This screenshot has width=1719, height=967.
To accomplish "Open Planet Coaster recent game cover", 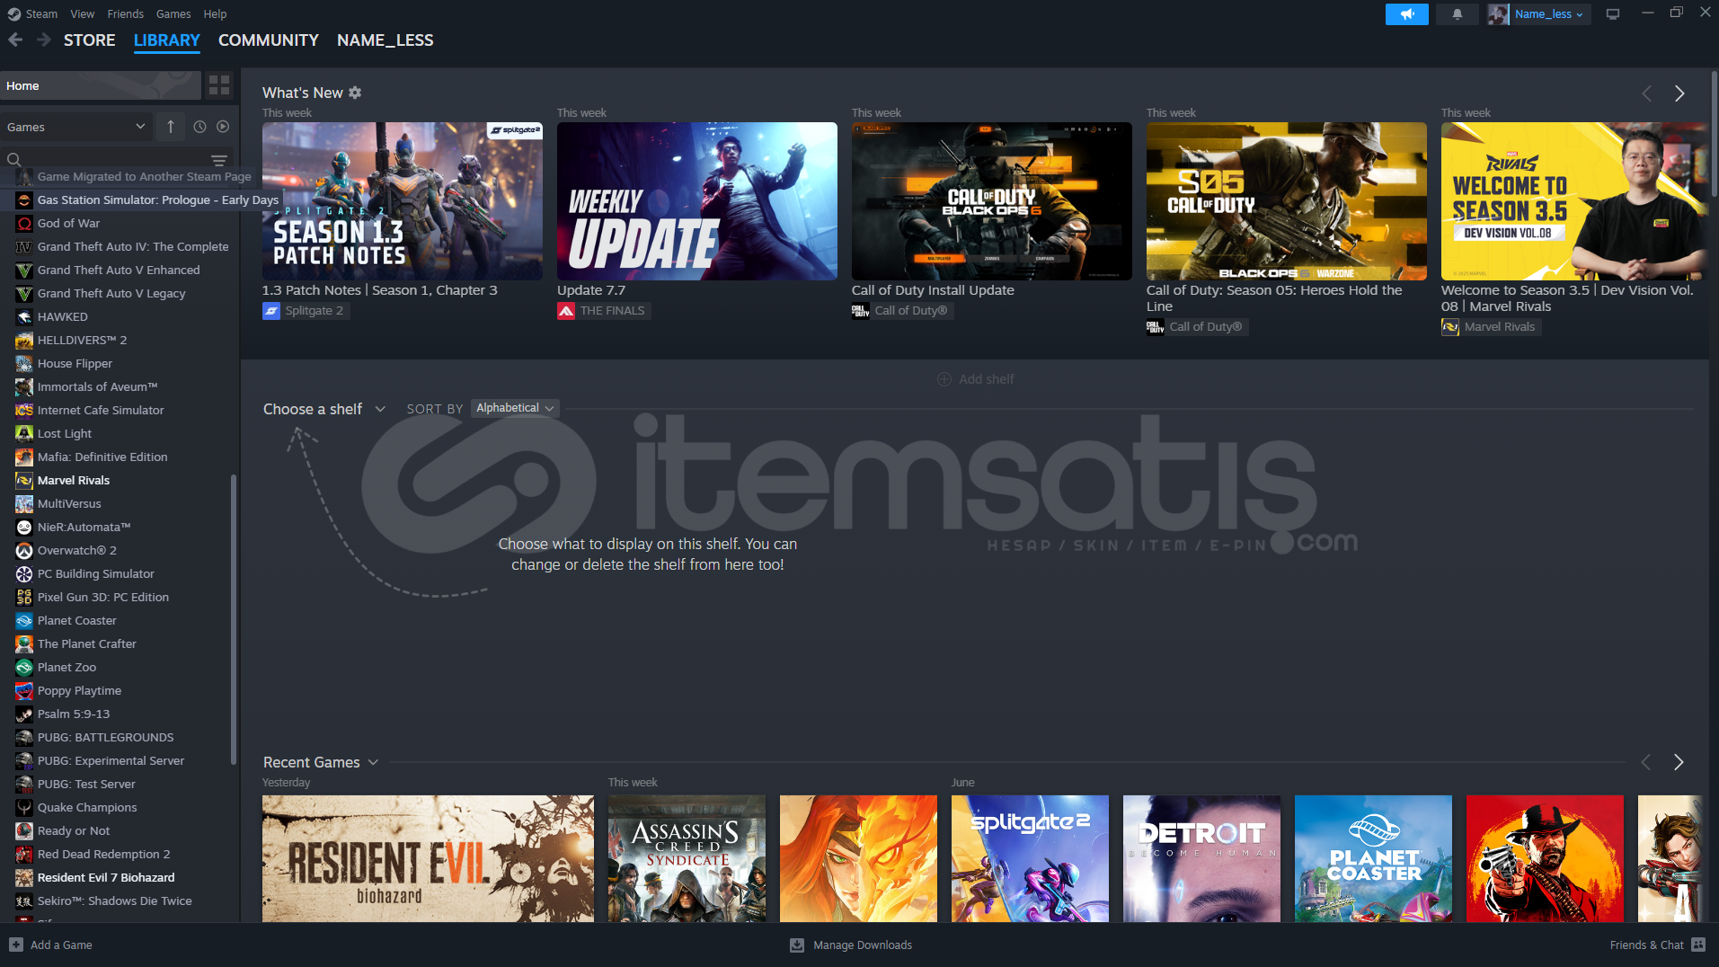I will [x=1373, y=858].
